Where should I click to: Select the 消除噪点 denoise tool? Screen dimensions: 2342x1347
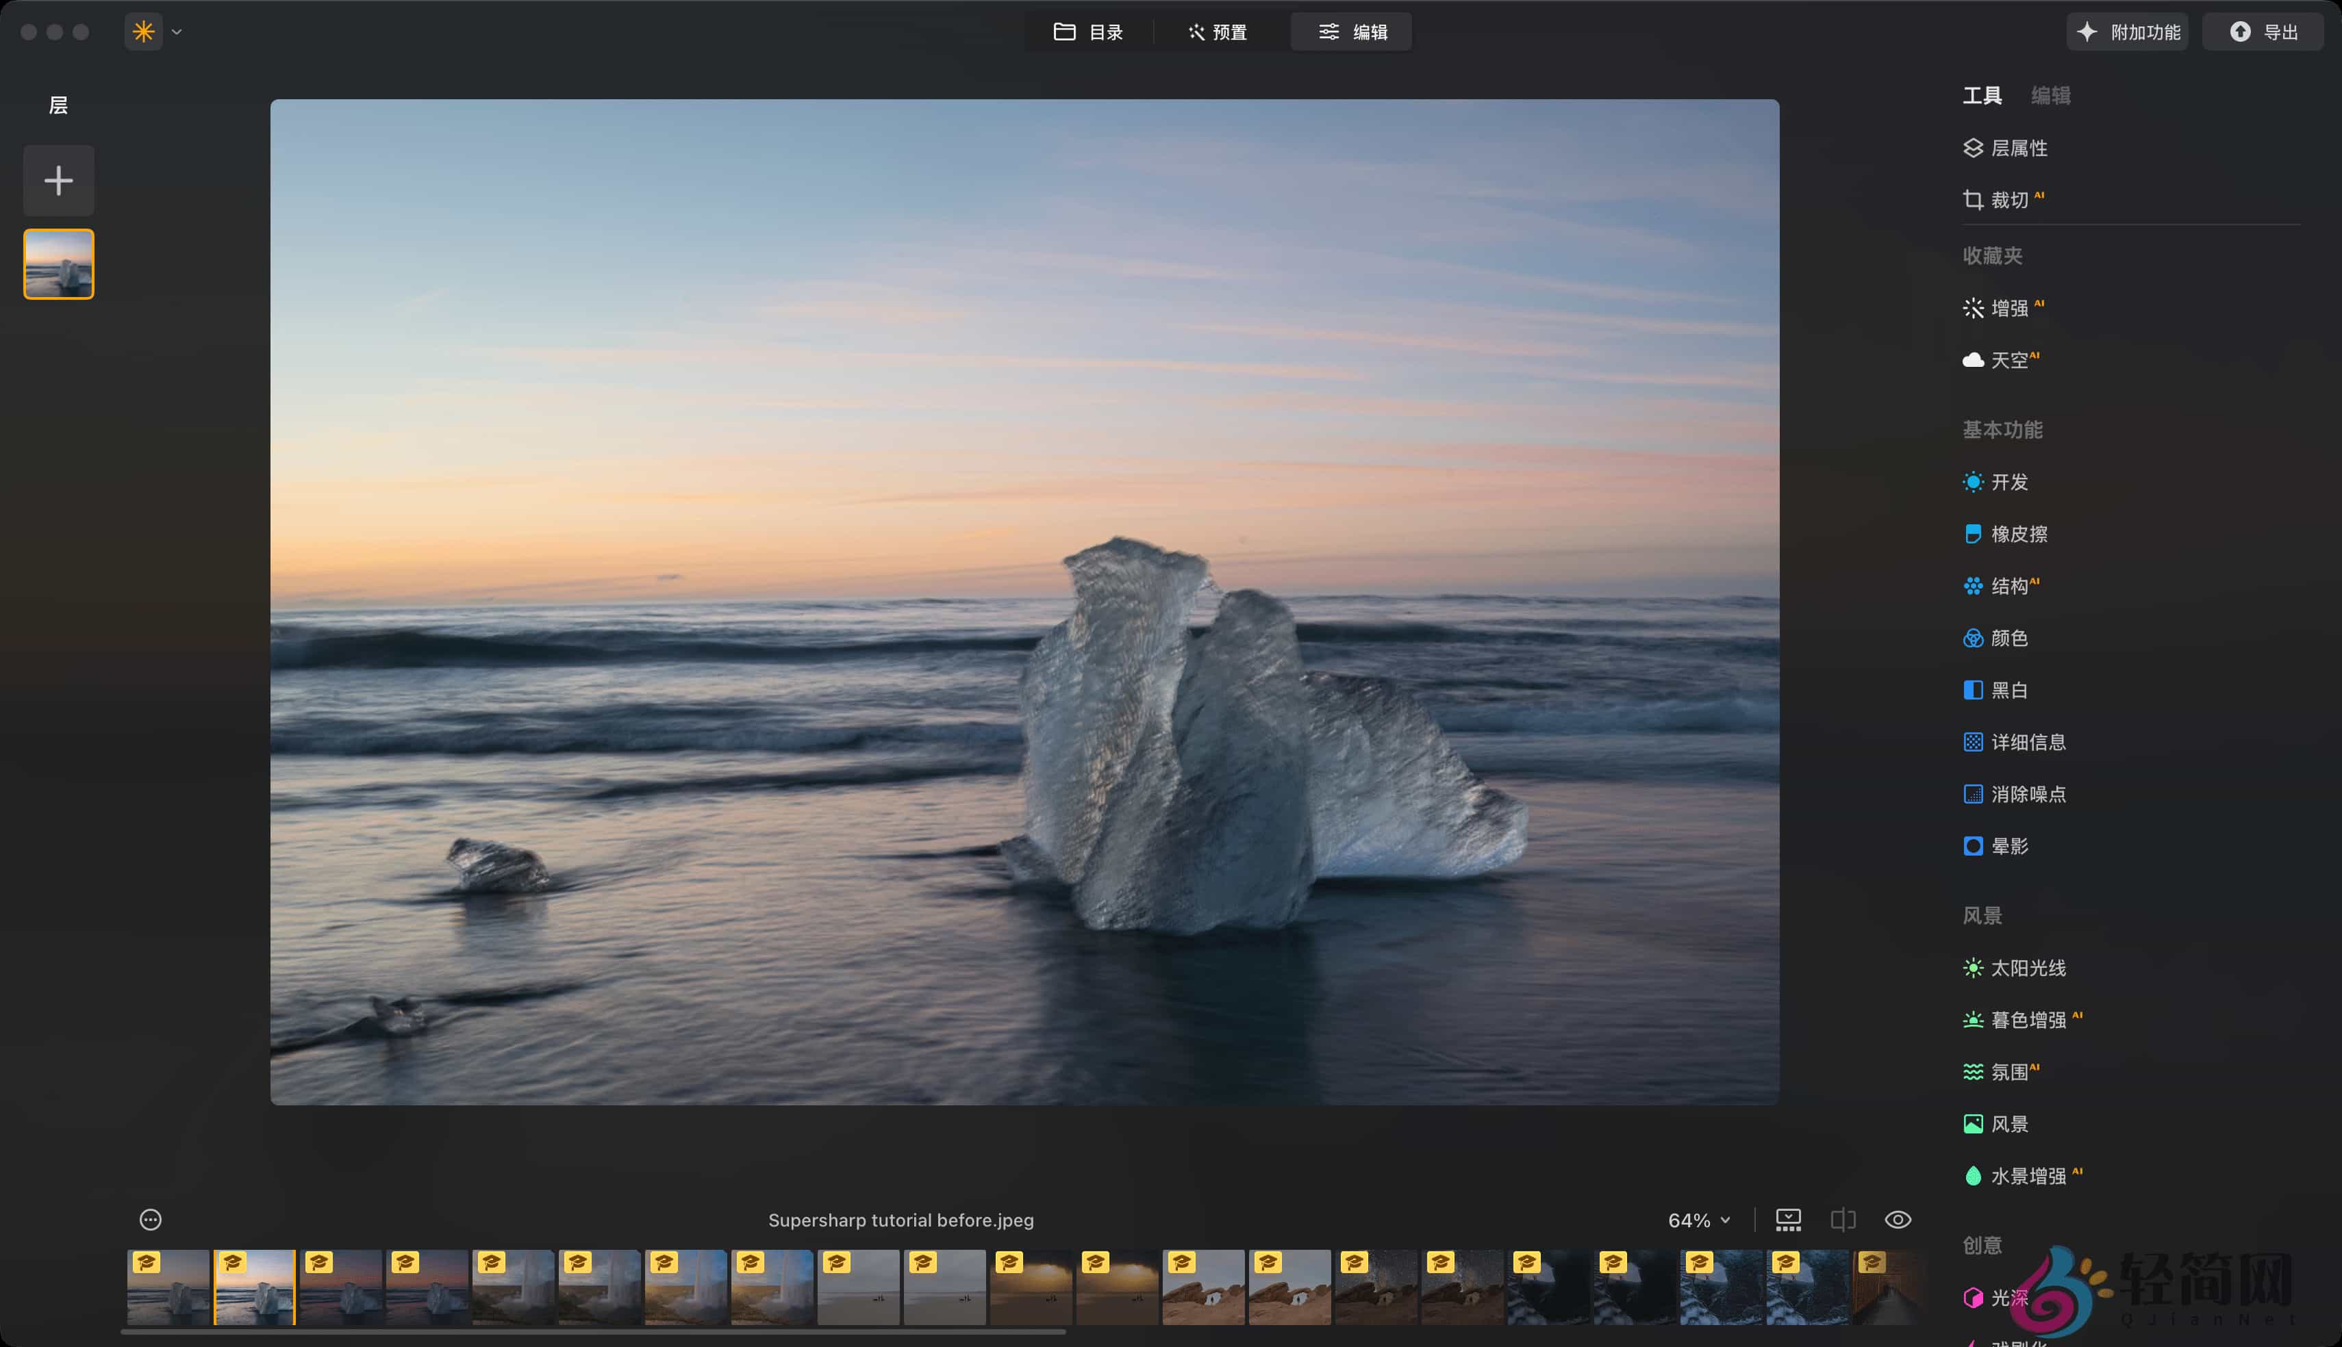pos(2029,793)
